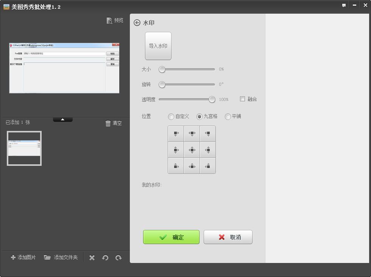Select the added image thumbnail

pyautogui.click(x=24, y=148)
